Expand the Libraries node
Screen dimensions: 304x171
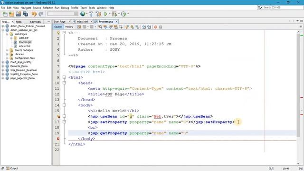click(7, 54)
